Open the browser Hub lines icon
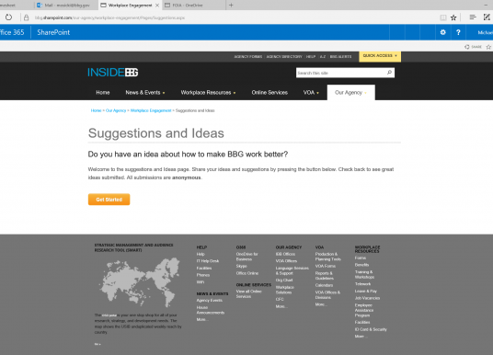Viewport: 493px width, 355px height. tap(473, 17)
